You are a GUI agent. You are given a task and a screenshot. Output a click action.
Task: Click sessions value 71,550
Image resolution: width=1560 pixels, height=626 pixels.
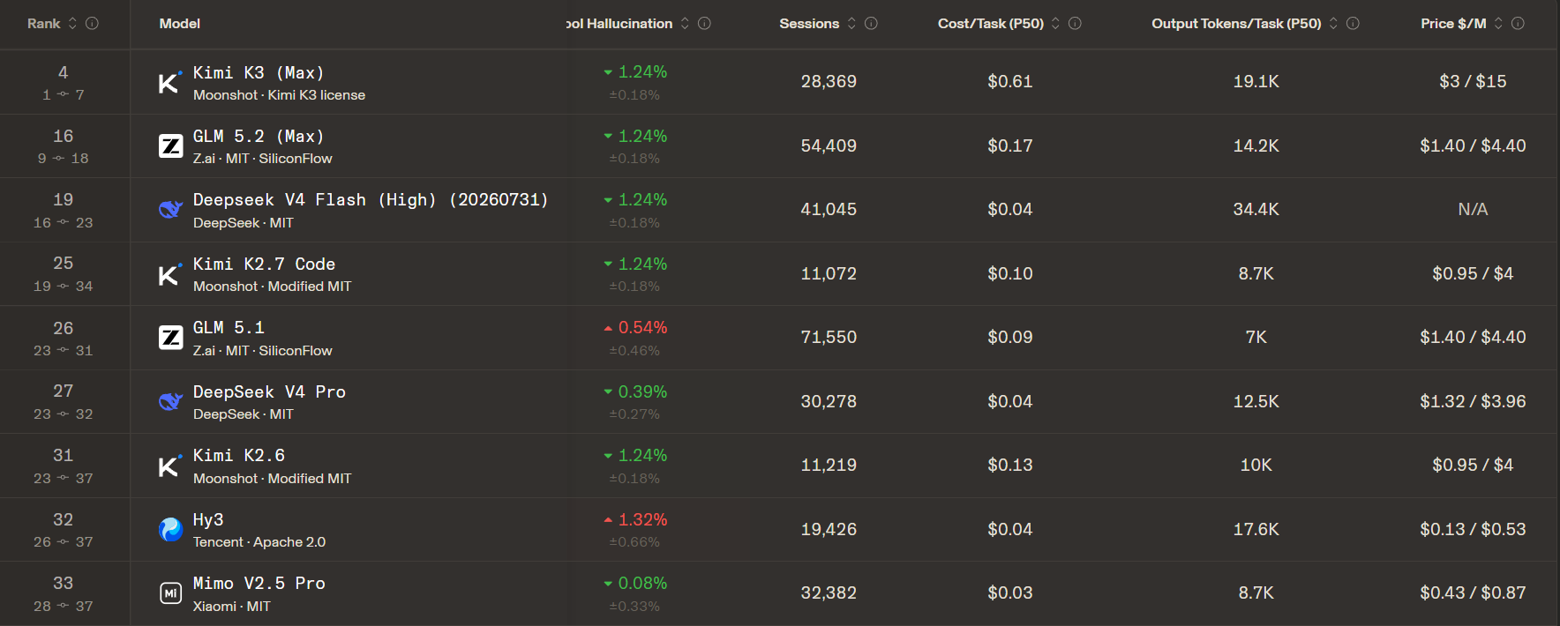coord(829,338)
